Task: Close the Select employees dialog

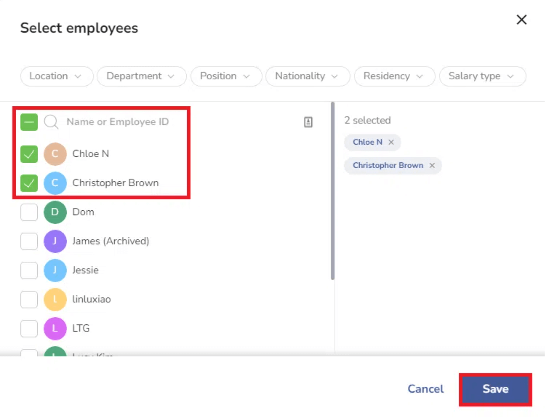Action: (521, 20)
